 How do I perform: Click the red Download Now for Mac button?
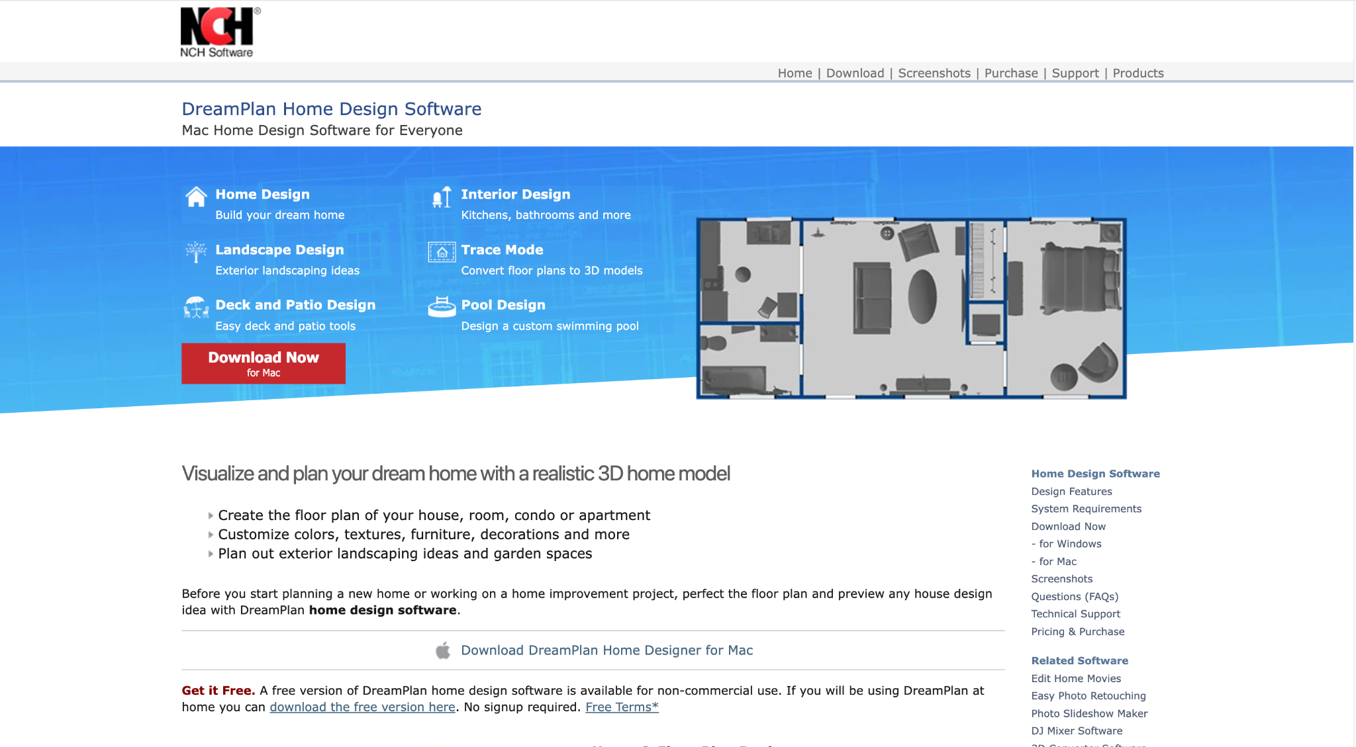tap(264, 363)
